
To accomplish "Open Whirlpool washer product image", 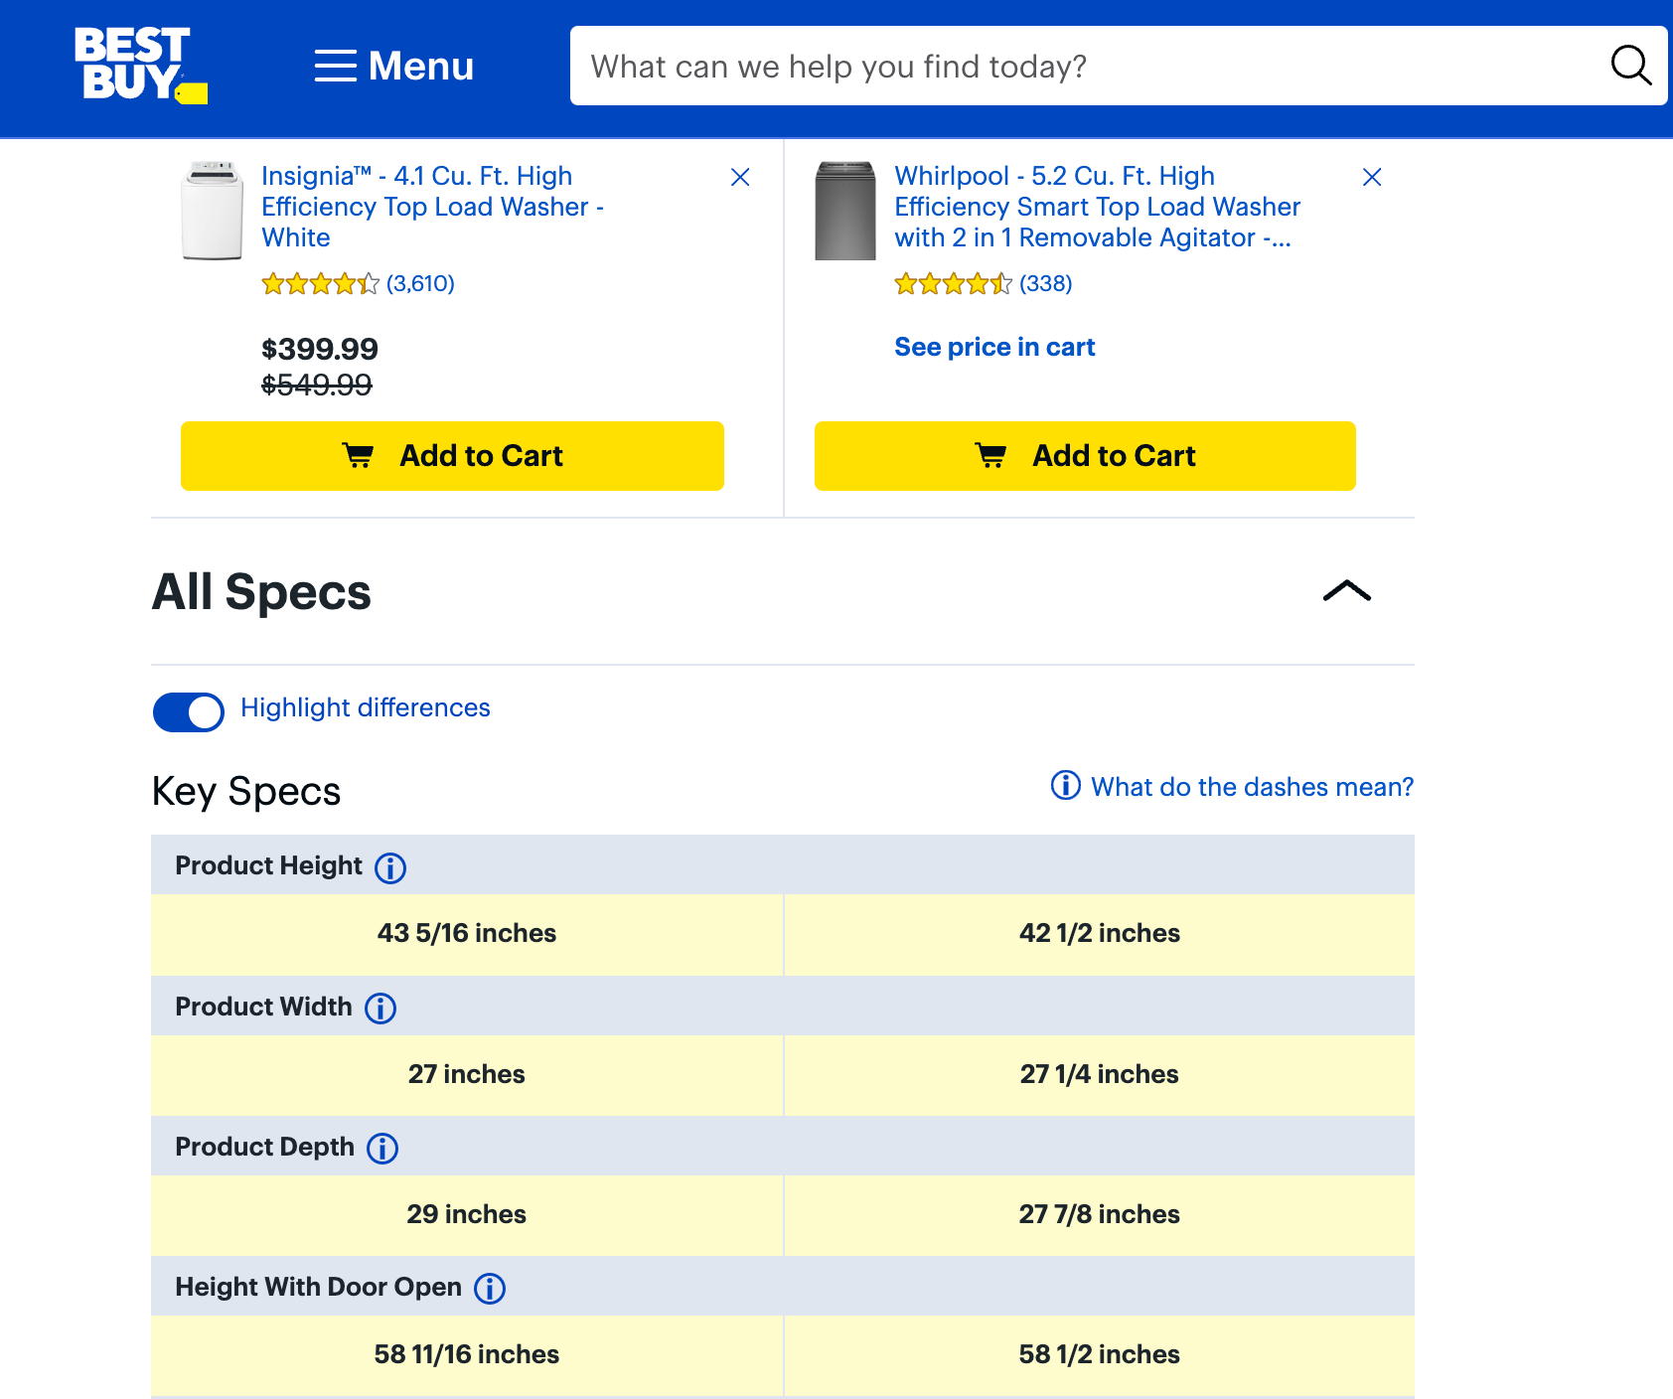I will click(845, 211).
